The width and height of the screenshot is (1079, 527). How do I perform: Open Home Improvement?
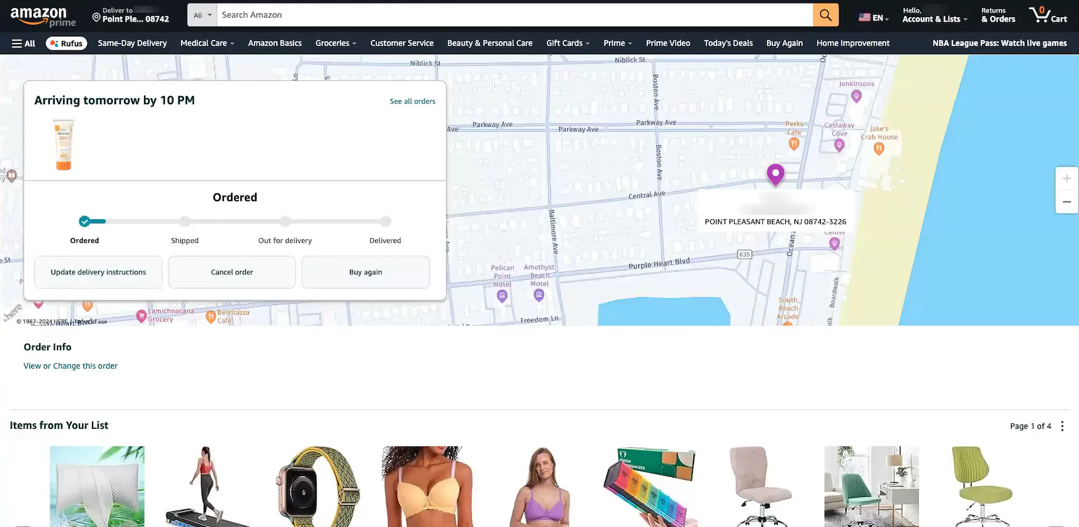pyautogui.click(x=853, y=44)
